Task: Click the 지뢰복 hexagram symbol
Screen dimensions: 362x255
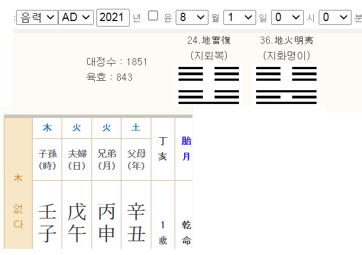Action: (x=208, y=85)
